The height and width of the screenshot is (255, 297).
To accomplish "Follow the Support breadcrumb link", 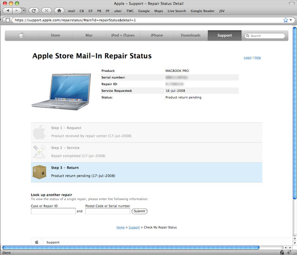I will 134,227.
